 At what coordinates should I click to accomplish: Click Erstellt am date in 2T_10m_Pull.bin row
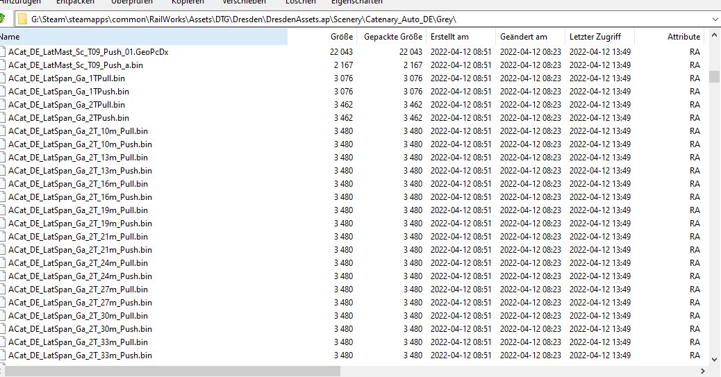pos(461,131)
